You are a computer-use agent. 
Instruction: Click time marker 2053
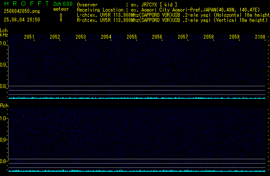pyautogui.click(x=81, y=37)
